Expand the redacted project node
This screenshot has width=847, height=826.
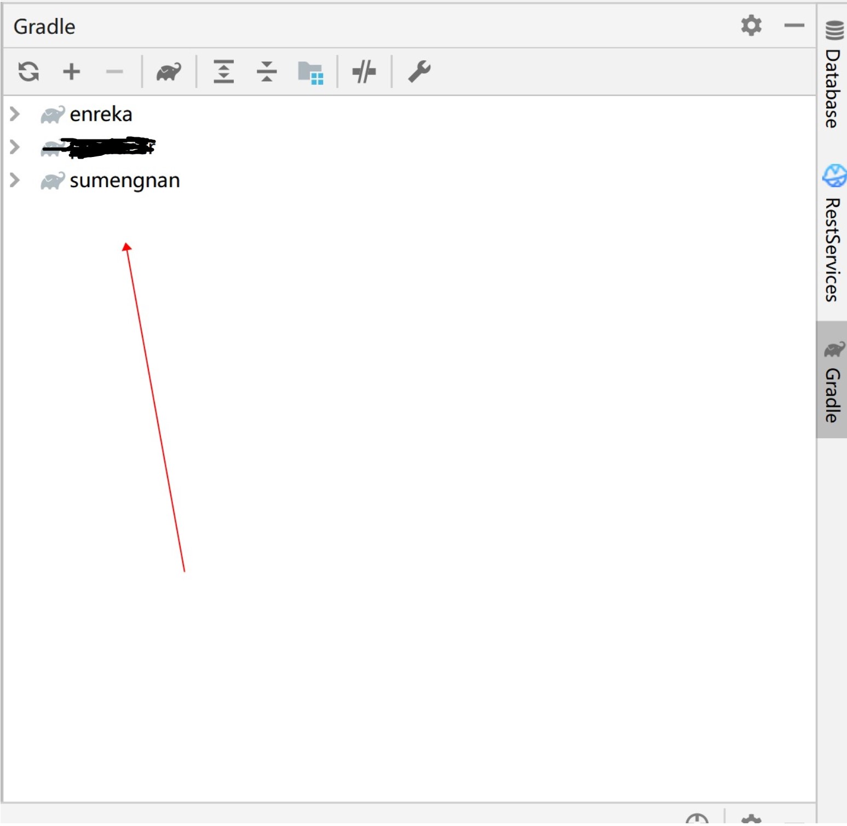tap(15, 147)
